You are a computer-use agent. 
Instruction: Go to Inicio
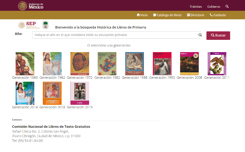click(142, 15)
